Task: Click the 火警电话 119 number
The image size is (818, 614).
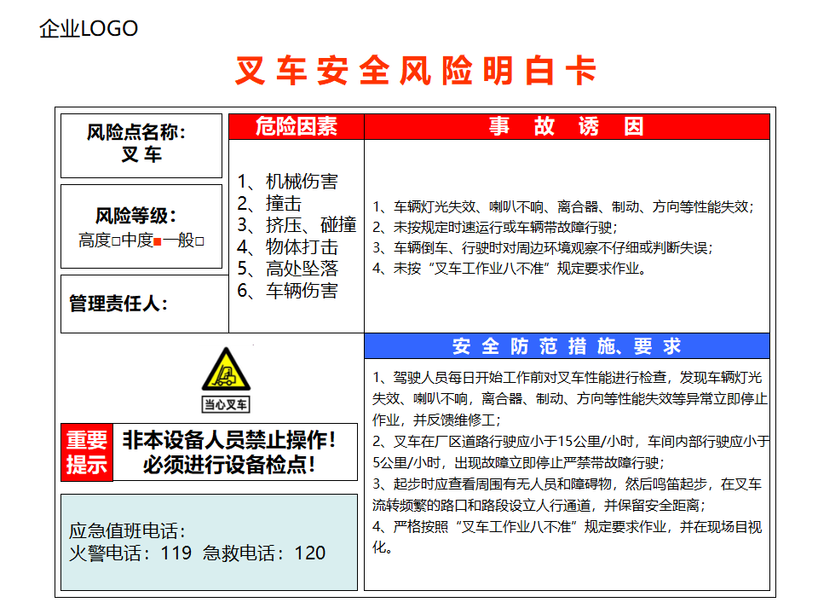Action: pyautogui.click(x=176, y=553)
